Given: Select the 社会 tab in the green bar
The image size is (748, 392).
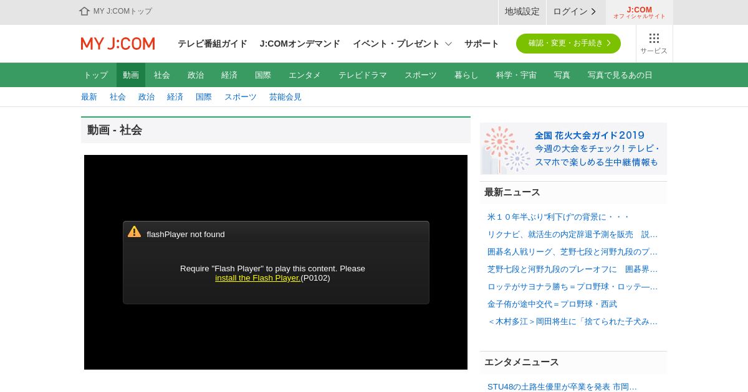Looking at the screenshot, I should [x=162, y=75].
